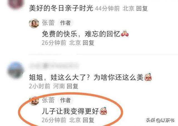178x126 pixels.
Task: Open 张蕾's avatar in circled reply
Action: [34, 101]
